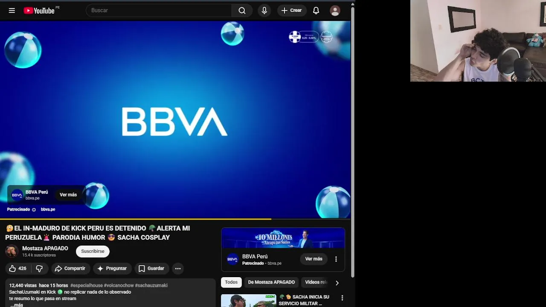This screenshot has width=546, height=307.
Task: Focus the Buscar search field
Action: tap(159, 11)
